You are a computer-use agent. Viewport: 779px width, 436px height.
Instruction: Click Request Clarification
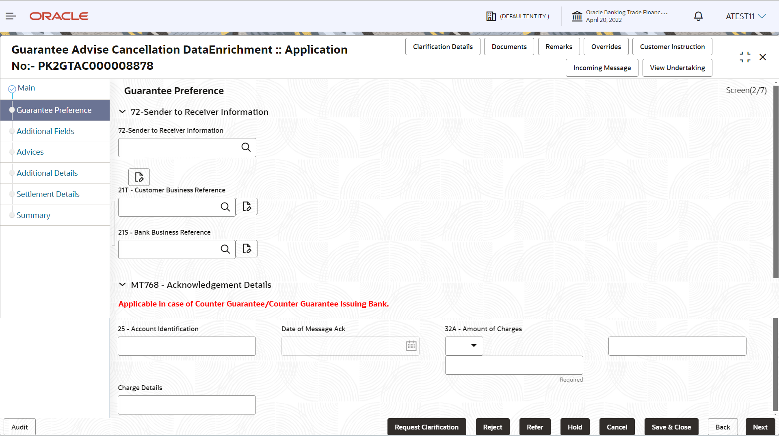pyautogui.click(x=426, y=427)
